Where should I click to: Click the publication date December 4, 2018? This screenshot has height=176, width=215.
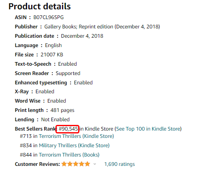point(82,36)
